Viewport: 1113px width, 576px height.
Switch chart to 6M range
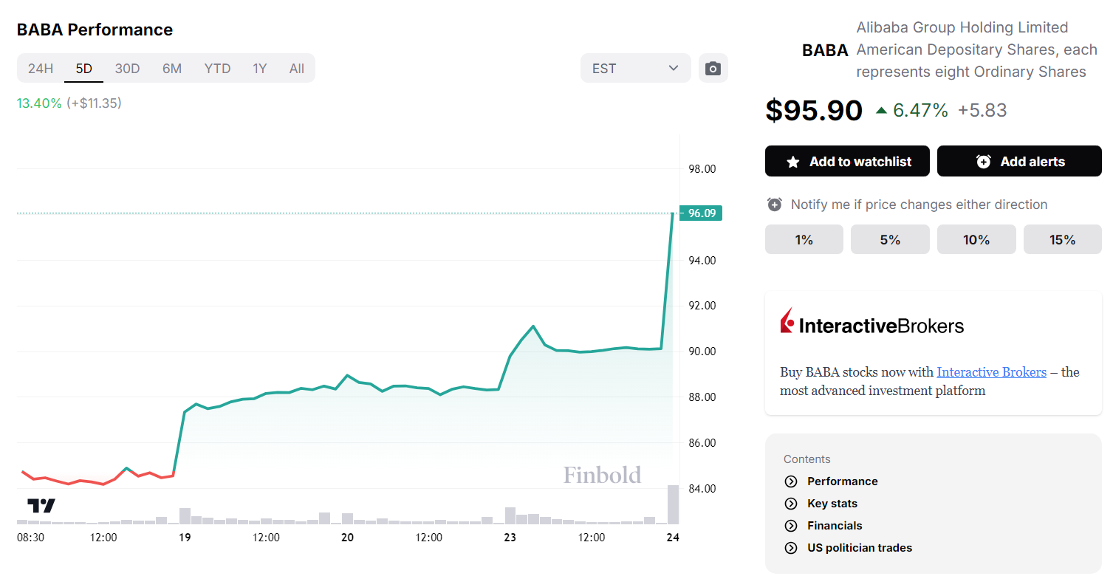(172, 69)
